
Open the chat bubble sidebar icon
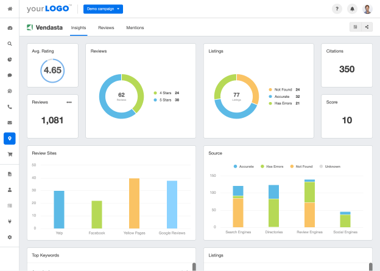(10, 75)
